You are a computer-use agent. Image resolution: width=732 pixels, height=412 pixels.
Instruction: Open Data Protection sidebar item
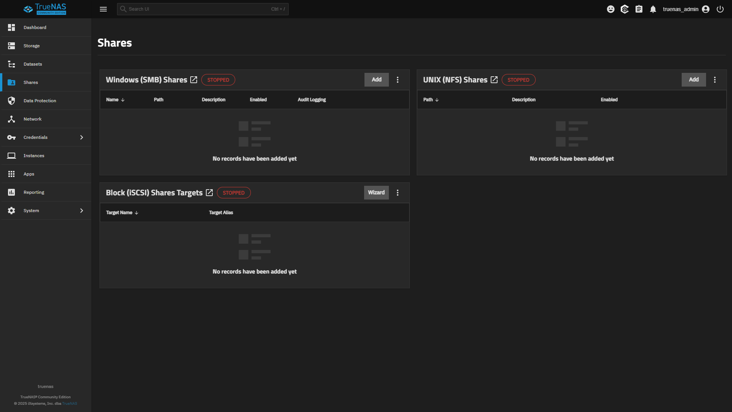(x=40, y=101)
